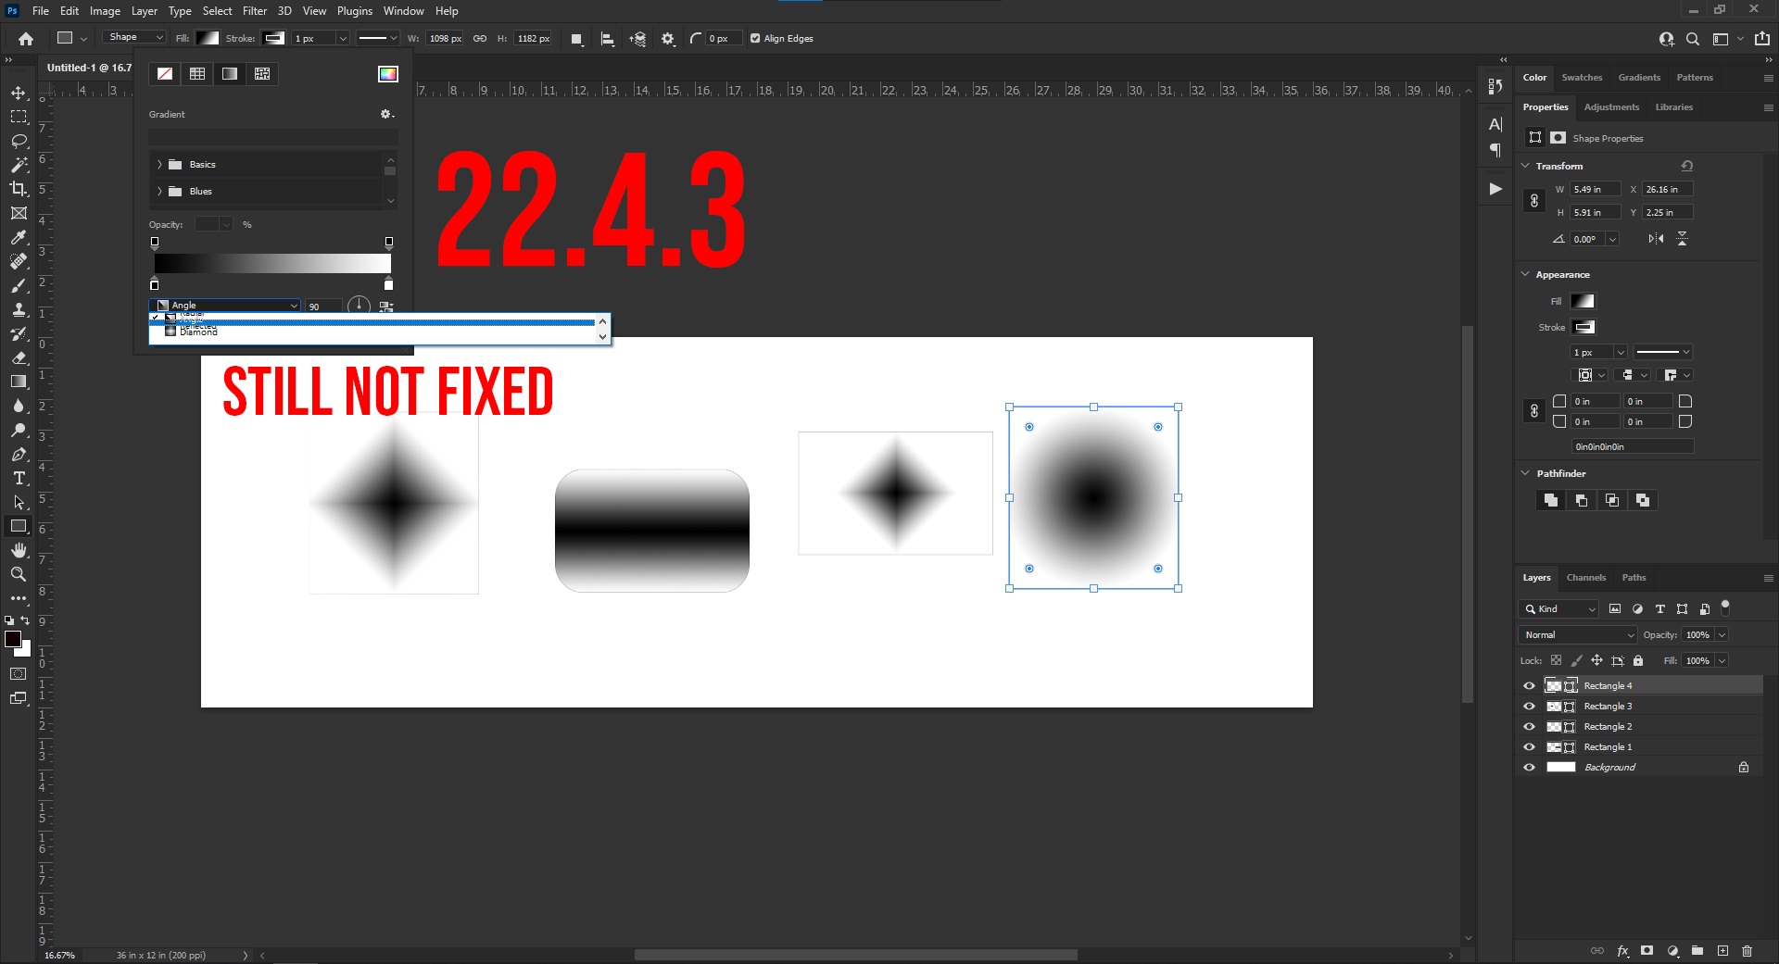Select the Lasso tool

pos(19,141)
